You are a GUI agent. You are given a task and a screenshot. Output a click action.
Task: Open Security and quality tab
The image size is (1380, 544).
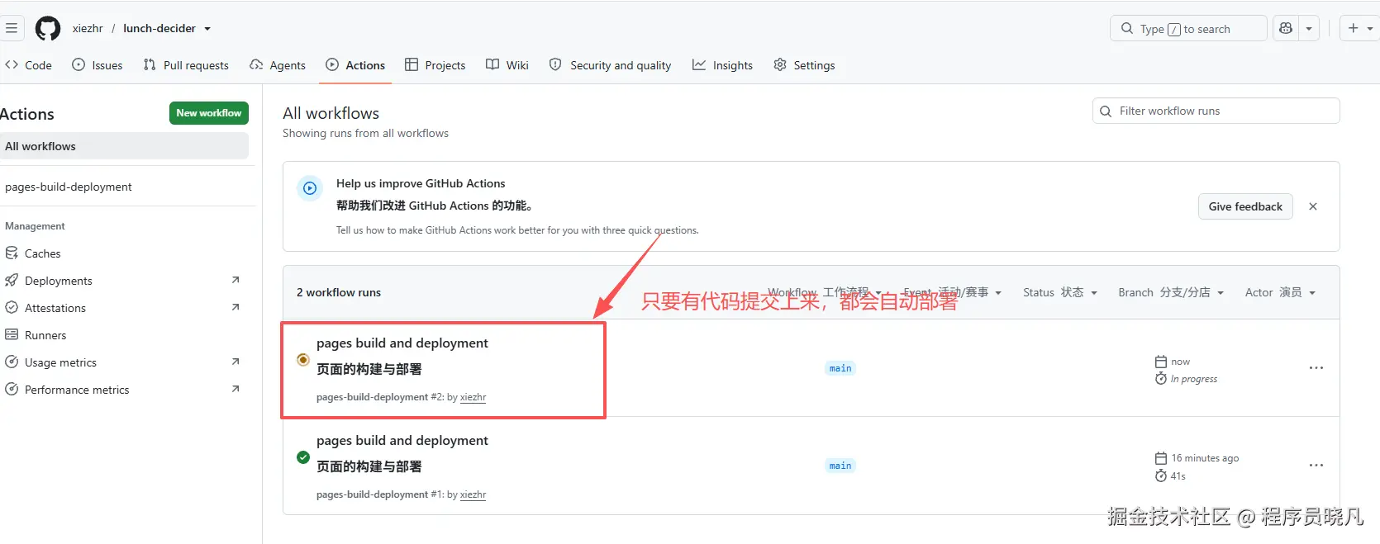611,65
